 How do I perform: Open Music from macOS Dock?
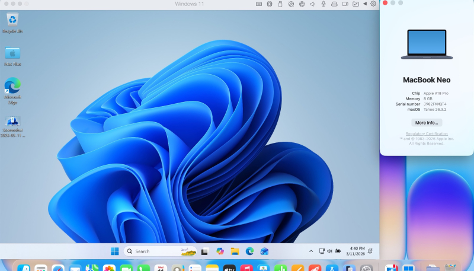pos(246,268)
